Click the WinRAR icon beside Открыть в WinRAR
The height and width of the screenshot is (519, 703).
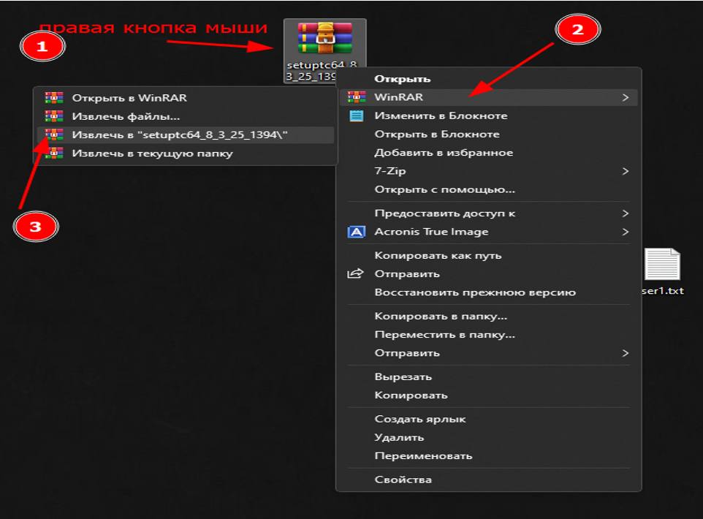54,98
